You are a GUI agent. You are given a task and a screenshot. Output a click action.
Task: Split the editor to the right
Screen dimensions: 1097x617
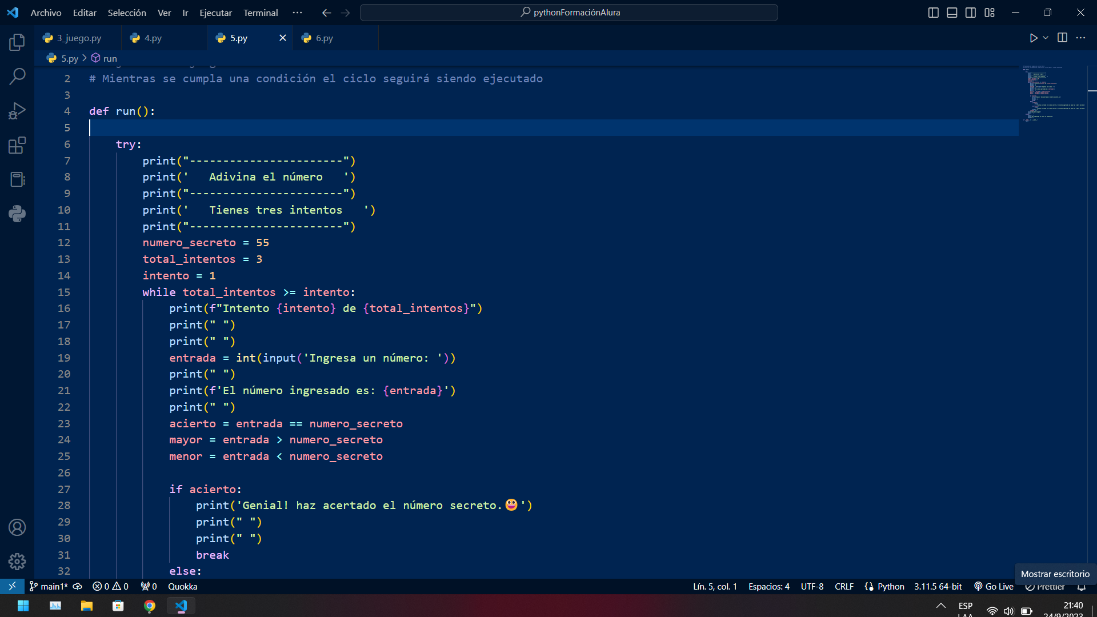pyautogui.click(x=1063, y=38)
